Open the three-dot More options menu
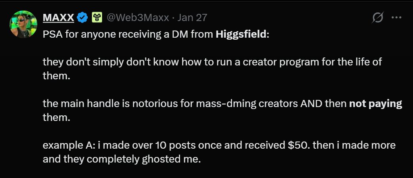Viewport: 413px width, 178px height. coord(397,17)
